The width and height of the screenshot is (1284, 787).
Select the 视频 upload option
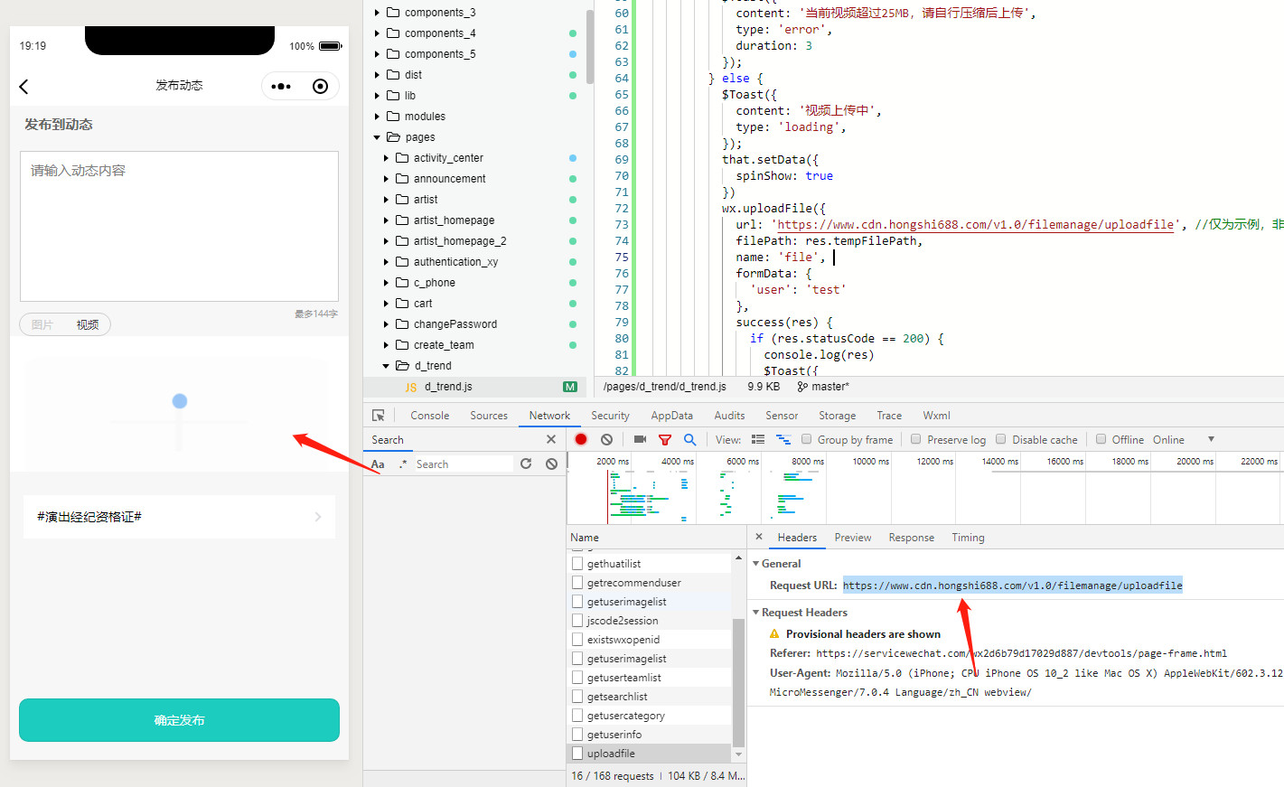click(x=88, y=324)
